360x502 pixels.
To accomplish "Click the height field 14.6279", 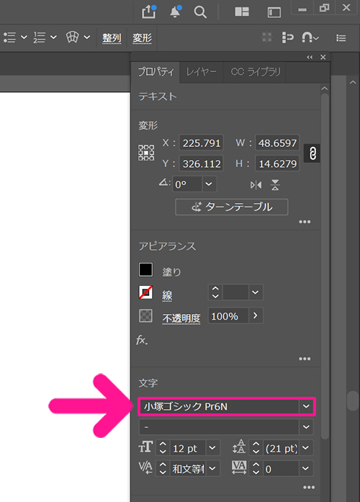I will [277, 163].
